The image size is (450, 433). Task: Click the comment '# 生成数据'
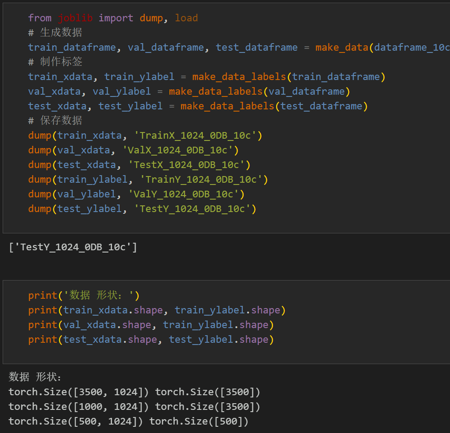coord(55,32)
